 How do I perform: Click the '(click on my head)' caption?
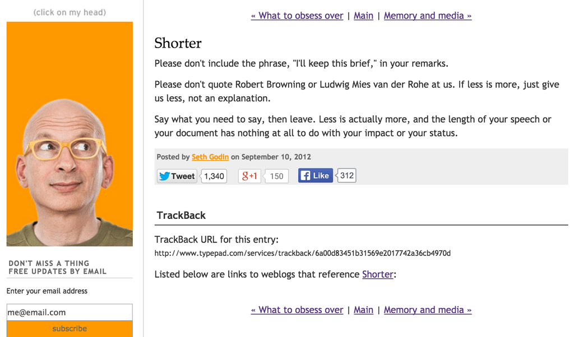click(x=70, y=12)
